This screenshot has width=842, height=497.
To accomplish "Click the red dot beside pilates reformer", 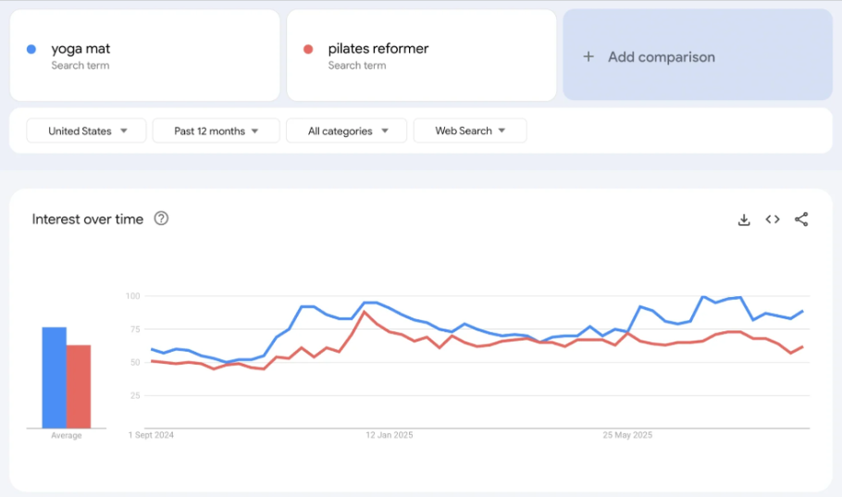I will click(309, 49).
